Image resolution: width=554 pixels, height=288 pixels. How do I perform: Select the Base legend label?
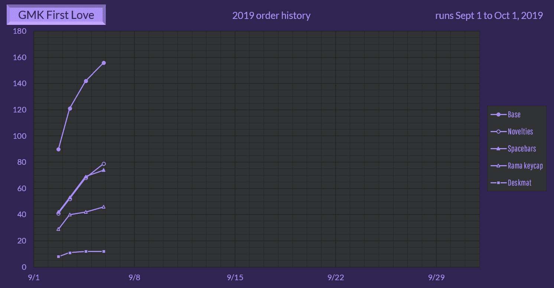pos(514,115)
